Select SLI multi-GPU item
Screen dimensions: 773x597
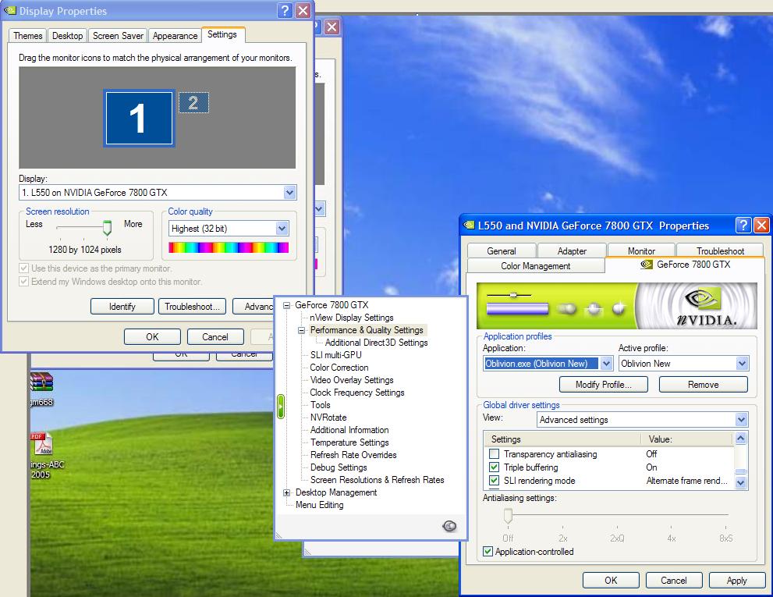click(x=335, y=355)
